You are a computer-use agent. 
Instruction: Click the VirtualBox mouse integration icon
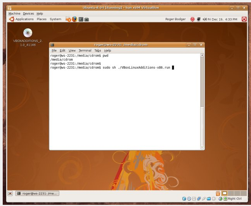(x=220, y=199)
